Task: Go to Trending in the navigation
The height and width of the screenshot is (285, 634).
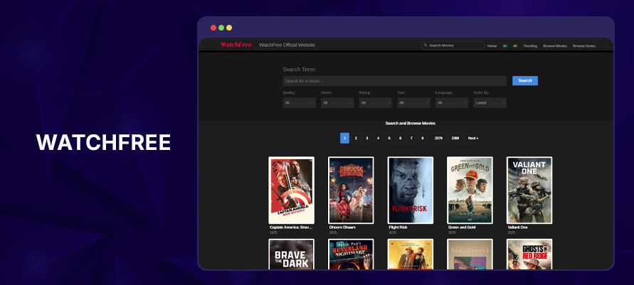Action: point(530,45)
